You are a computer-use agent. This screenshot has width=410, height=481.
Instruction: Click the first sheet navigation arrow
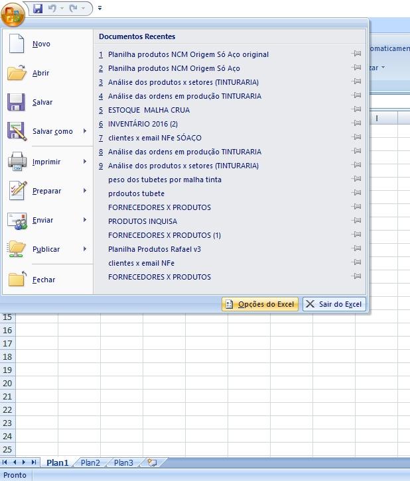(x=5, y=462)
